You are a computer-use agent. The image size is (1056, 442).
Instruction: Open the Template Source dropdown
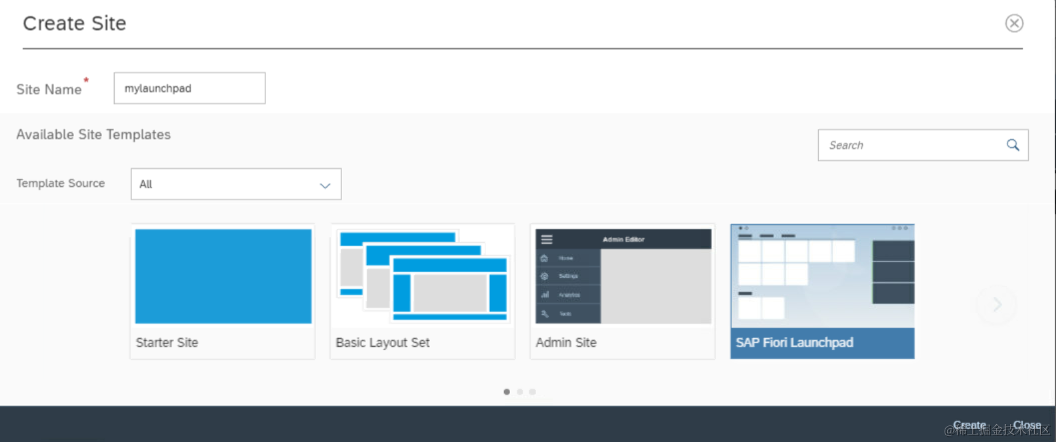click(x=236, y=184)
